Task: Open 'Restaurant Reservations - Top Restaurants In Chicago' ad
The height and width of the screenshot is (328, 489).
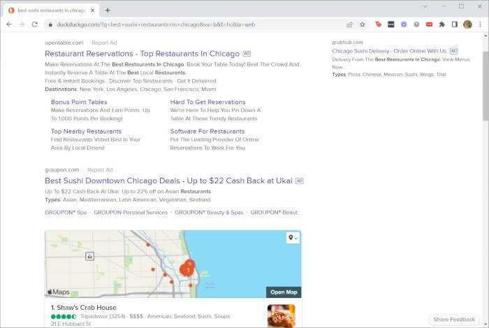Action: (x=142, y=54)
